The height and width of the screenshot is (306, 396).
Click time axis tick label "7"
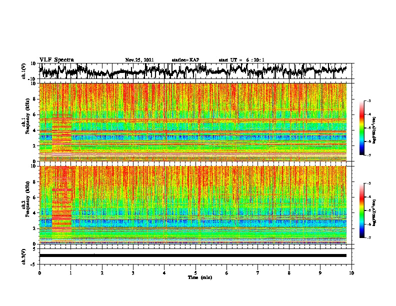258,273
